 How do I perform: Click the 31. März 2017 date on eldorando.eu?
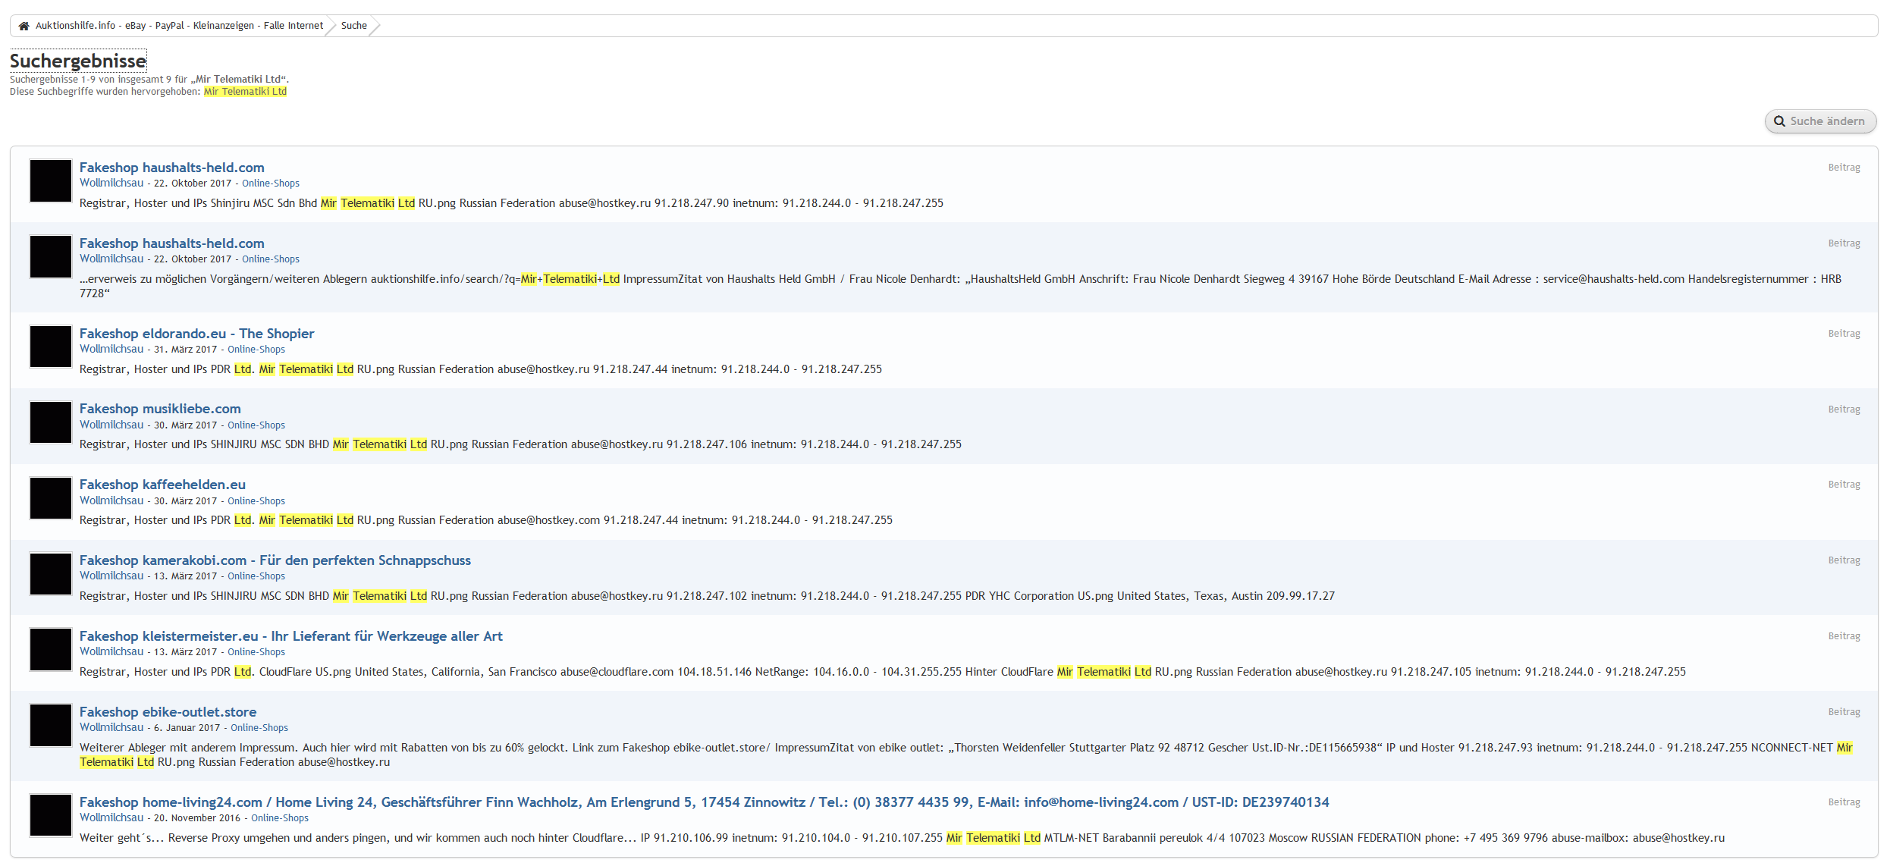point(186,350)
